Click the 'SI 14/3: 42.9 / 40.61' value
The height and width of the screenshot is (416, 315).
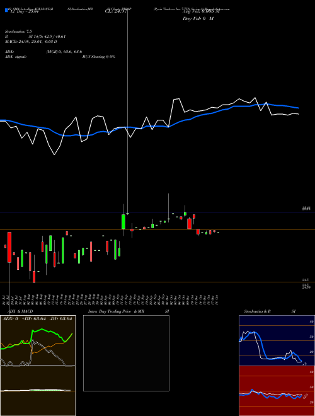(x=47, y=37)
